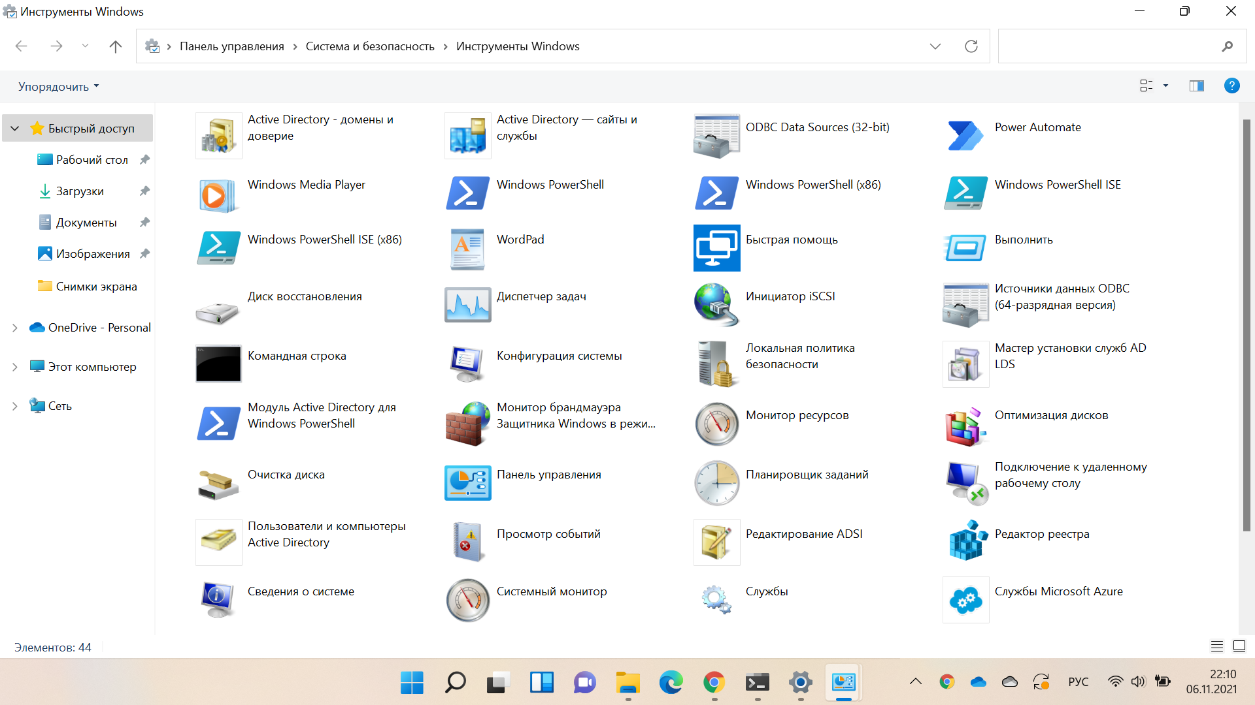Viewport: 1255px width, 705px height.
Task: Open Подключение к удаленному рабочему столу icon
Action: [x=967, y=483]
